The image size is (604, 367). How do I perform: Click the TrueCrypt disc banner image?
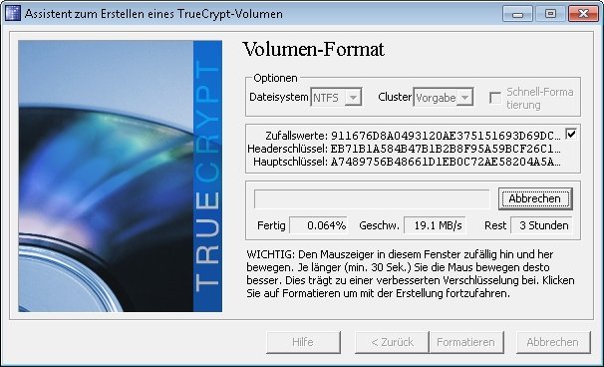pos(121,177)
